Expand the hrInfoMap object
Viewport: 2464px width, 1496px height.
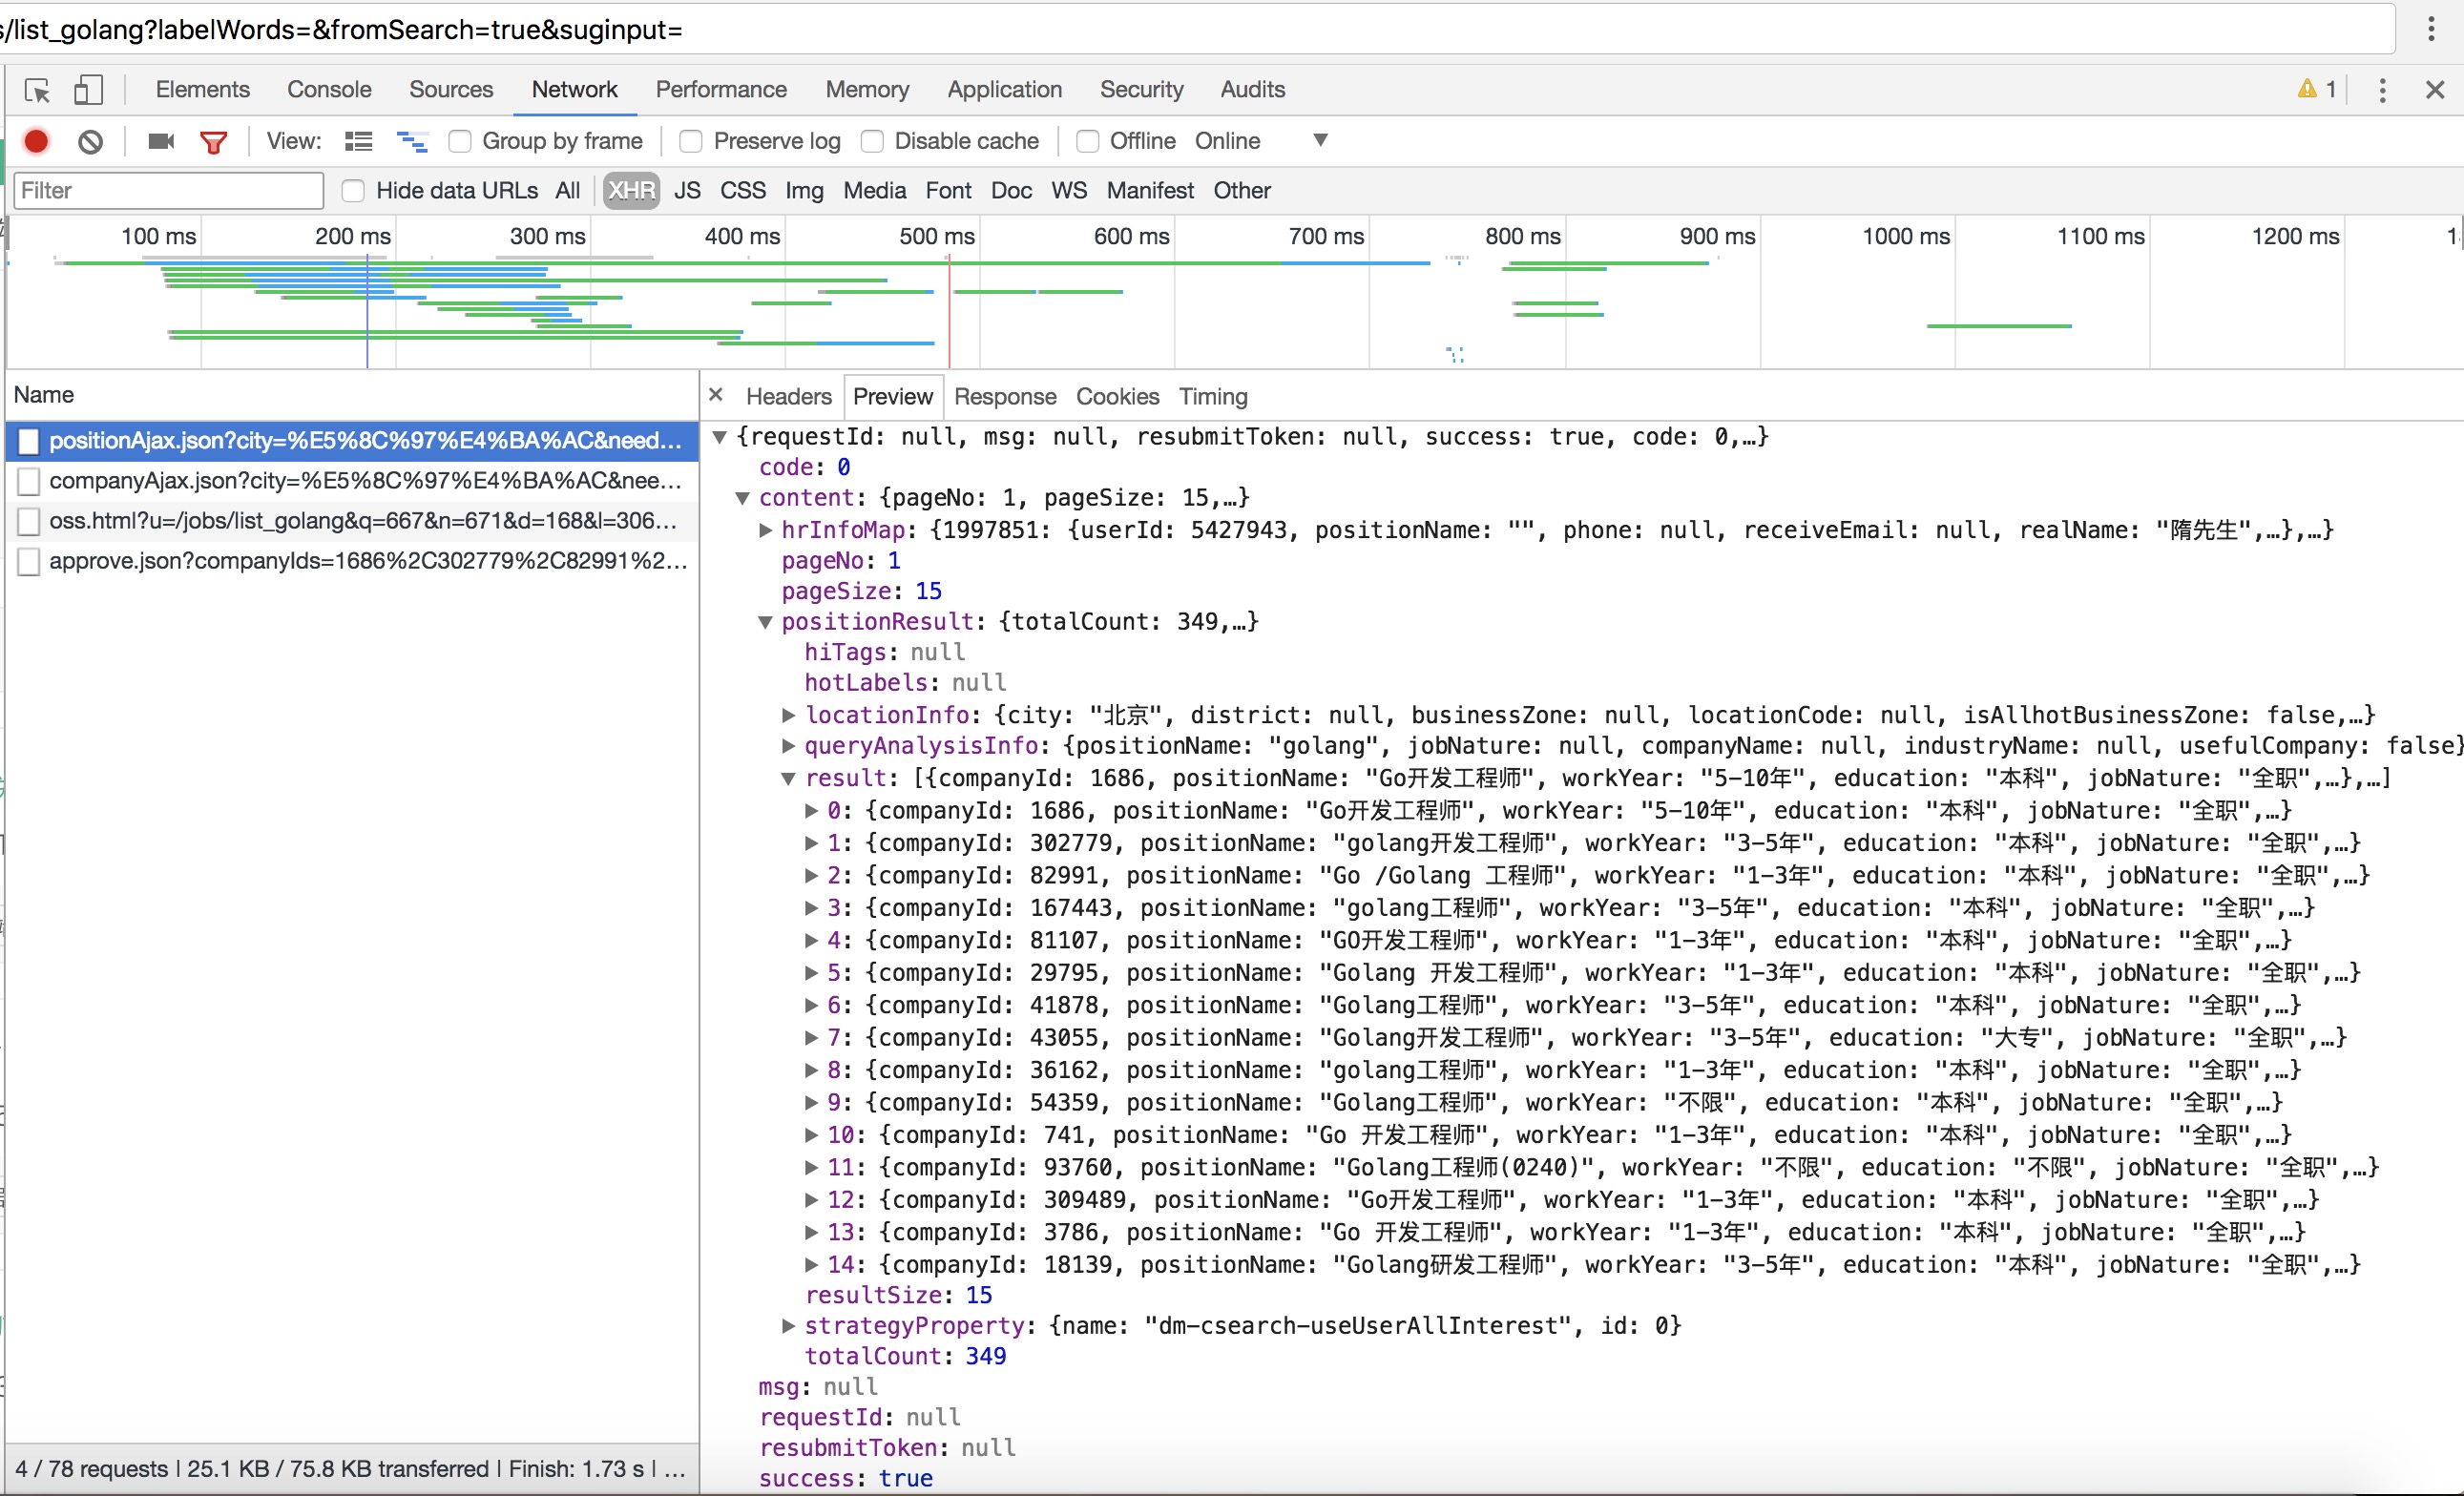coord(766,530)
